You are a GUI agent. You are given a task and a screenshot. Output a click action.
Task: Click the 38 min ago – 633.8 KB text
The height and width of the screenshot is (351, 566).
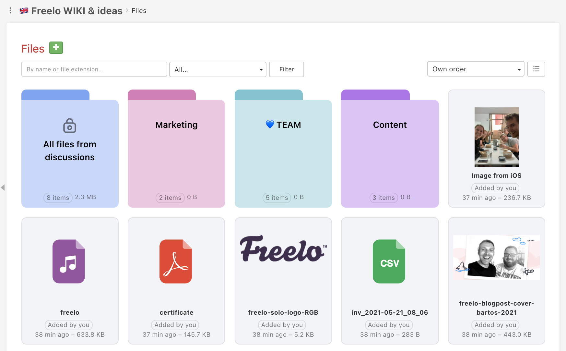[70, 334]
